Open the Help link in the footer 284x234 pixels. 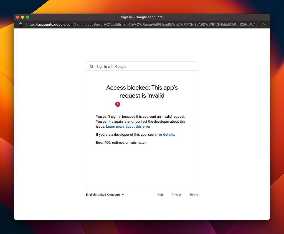point(160,195)
